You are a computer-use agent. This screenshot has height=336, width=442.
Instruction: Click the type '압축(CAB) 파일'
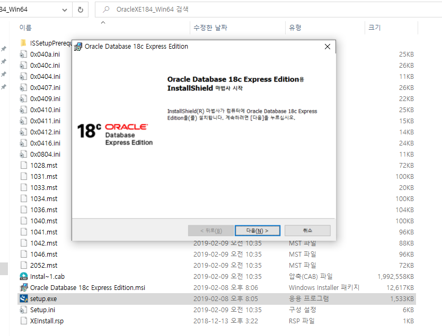coord(311,277)
